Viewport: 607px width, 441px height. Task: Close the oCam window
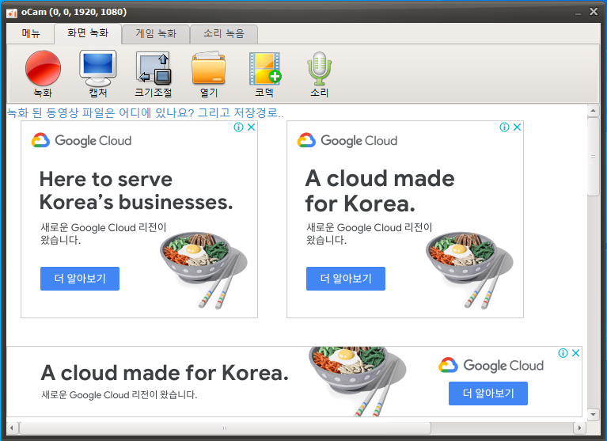click(594, 12)
